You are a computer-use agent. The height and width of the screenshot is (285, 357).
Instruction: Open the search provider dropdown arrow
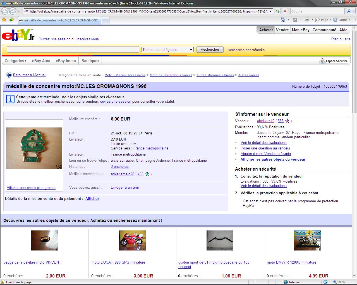pyautogui.click(x=354, y=11)
